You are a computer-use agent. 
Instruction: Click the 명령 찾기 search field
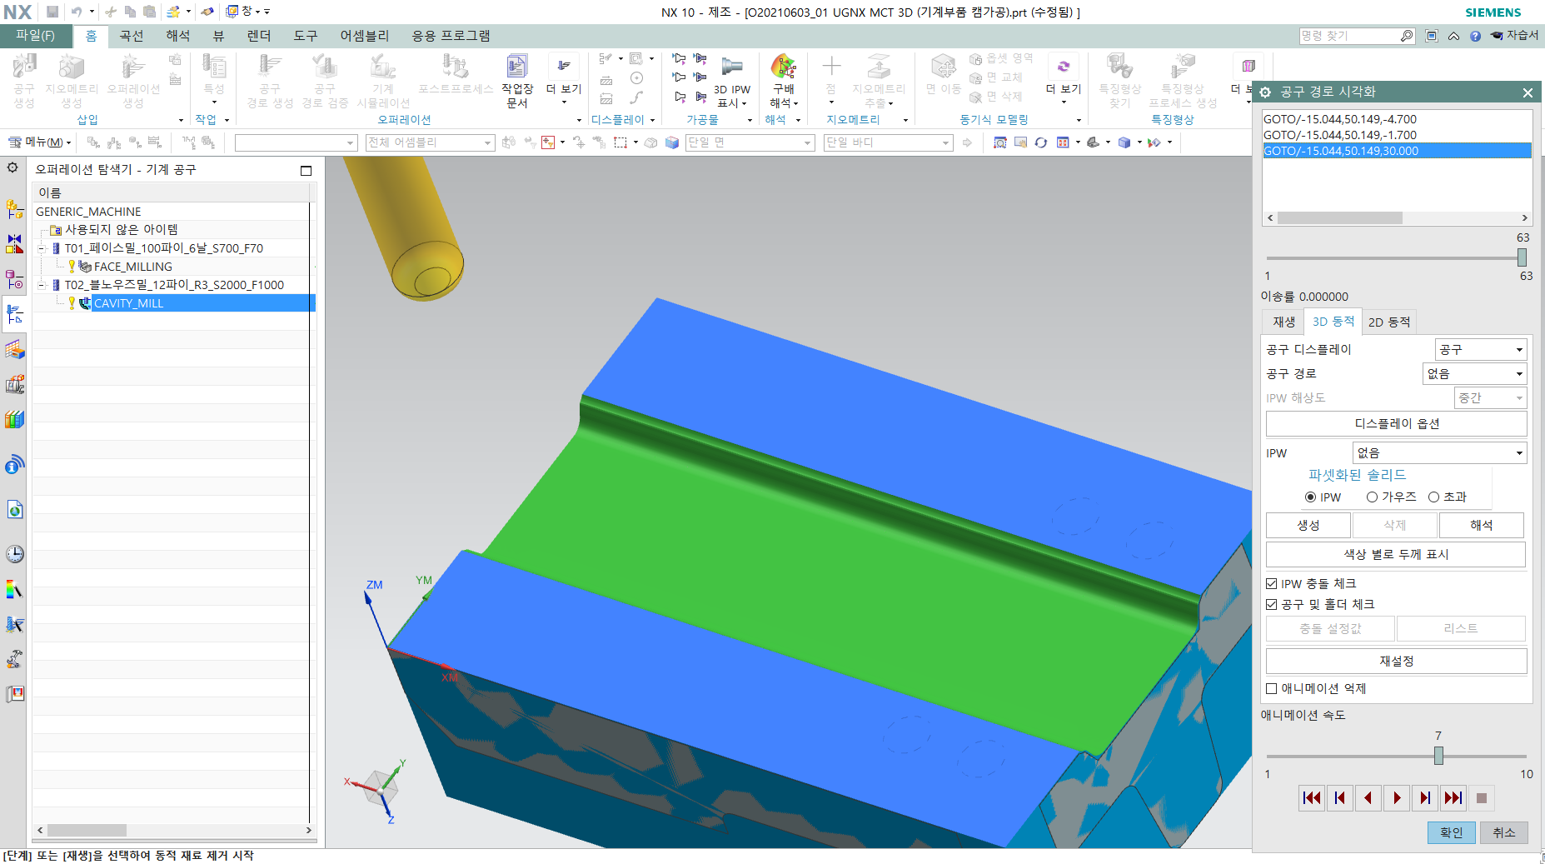[1349, 36]
